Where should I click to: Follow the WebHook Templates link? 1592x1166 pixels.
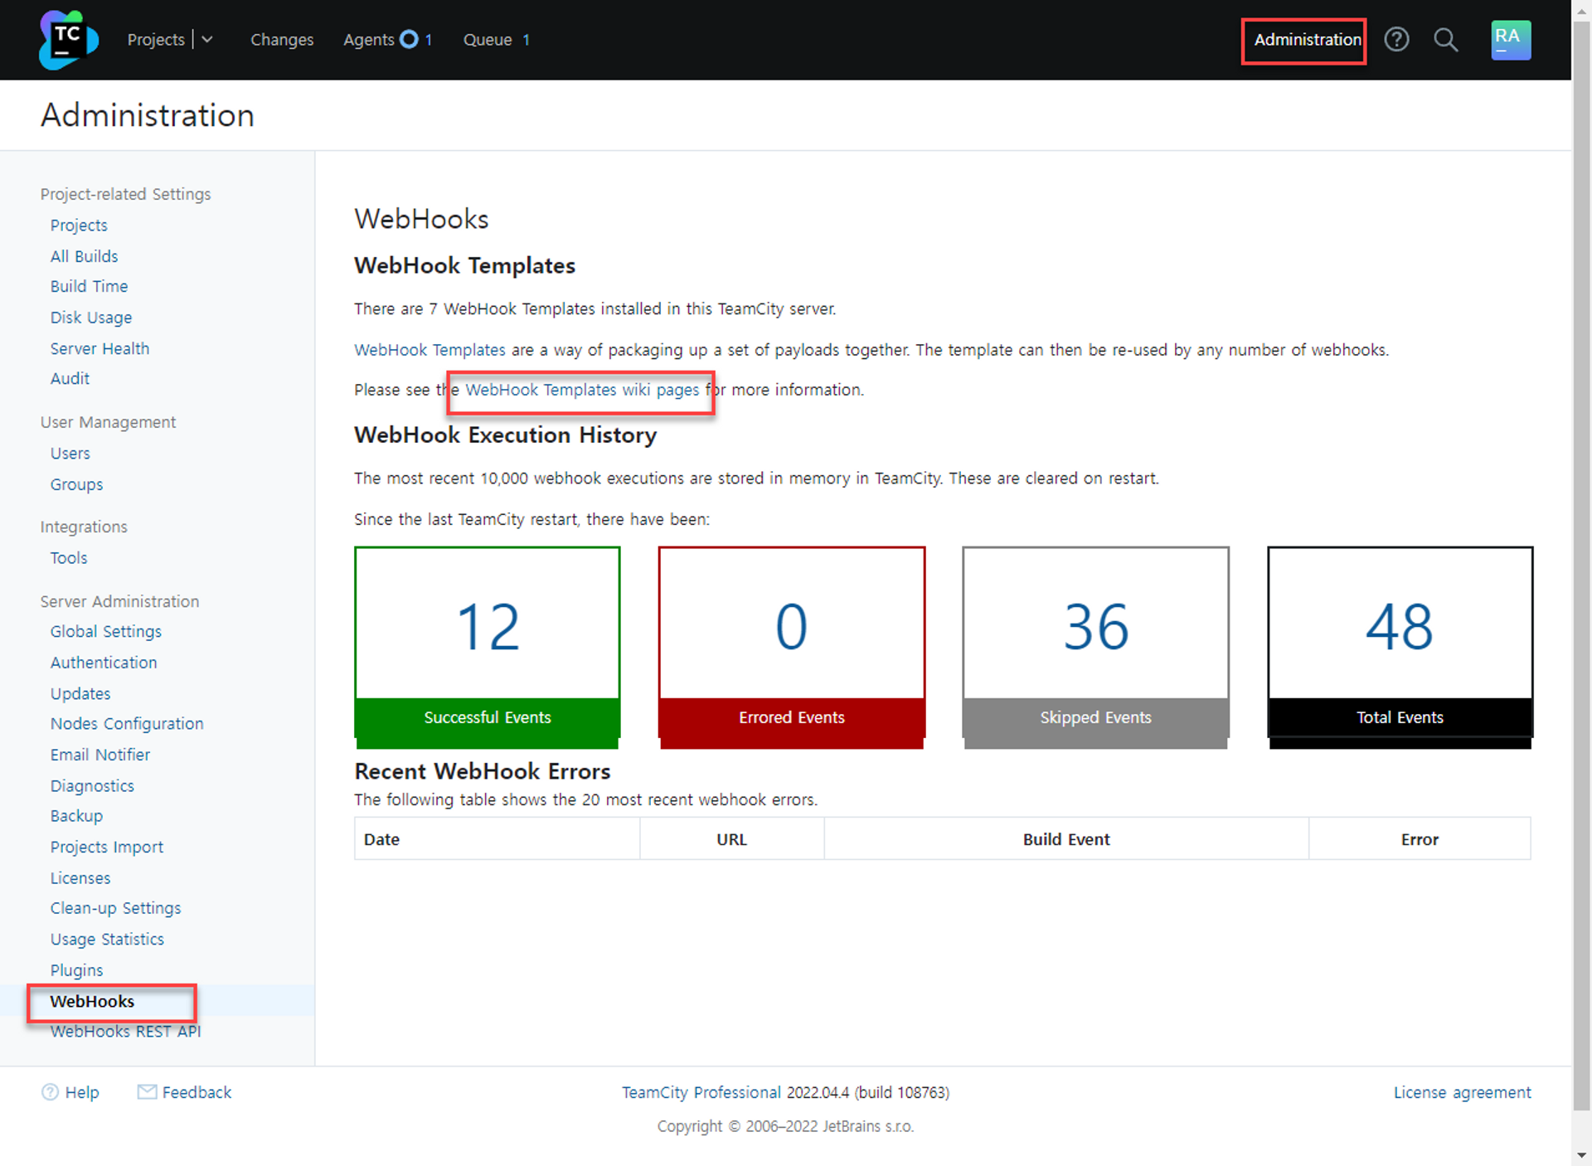pyautogui.click(x=430, y=350)
